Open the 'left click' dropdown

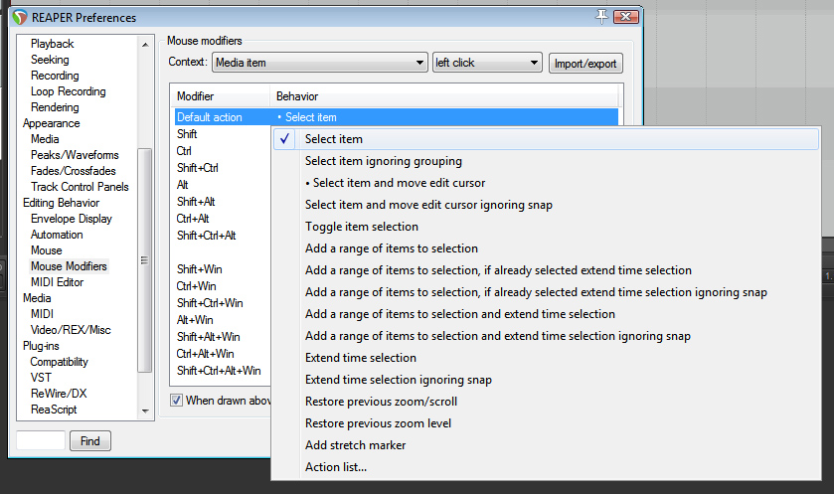tap(487, 63)
